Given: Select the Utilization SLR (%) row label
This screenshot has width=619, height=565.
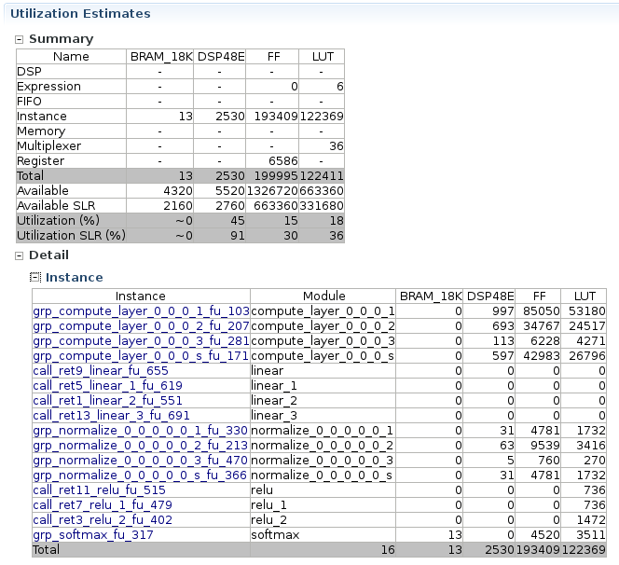Looking at the screenshot, I should (71, 236).
